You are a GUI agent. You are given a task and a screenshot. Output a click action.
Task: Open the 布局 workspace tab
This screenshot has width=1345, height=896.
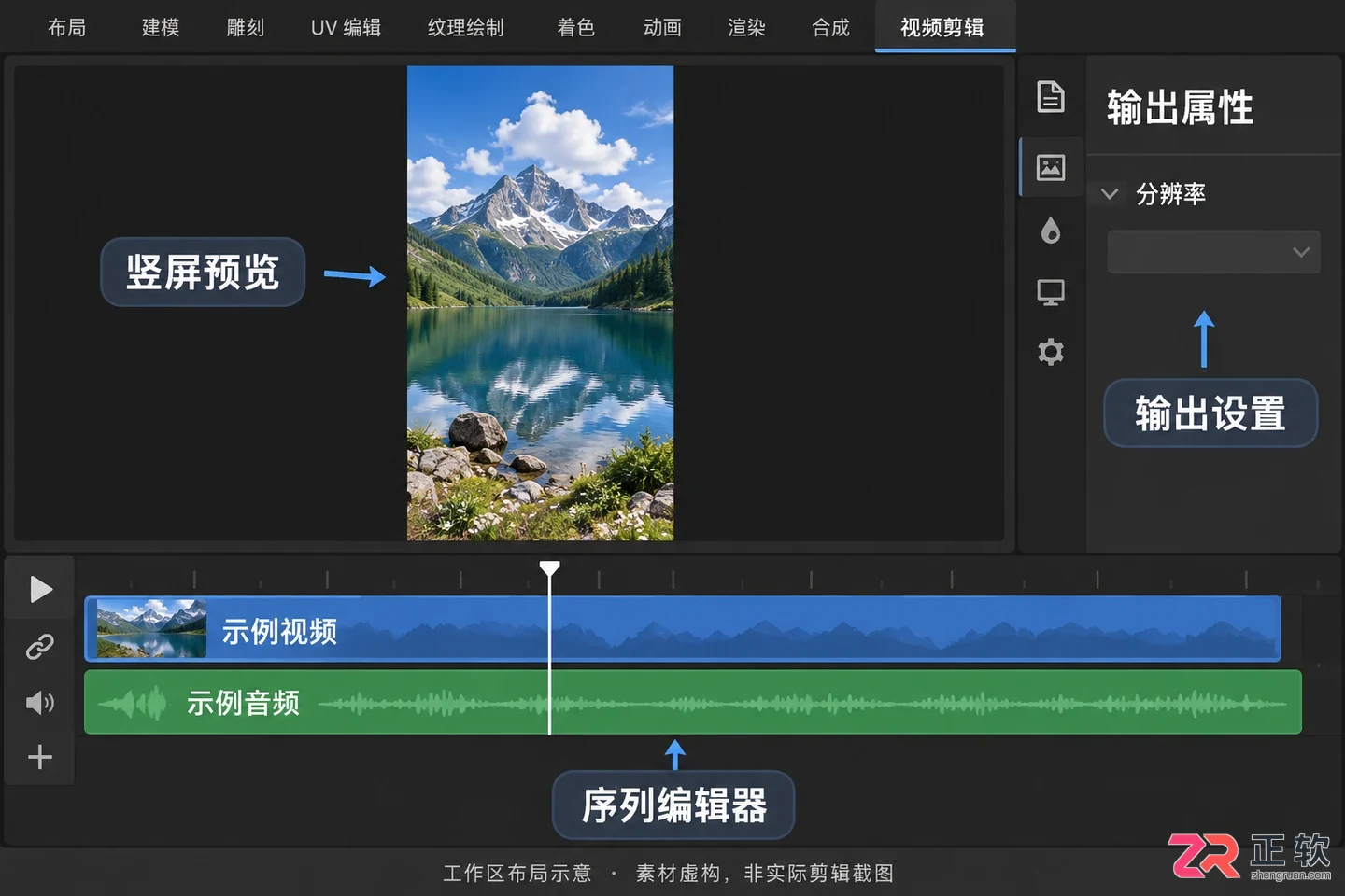pos(66,27)
